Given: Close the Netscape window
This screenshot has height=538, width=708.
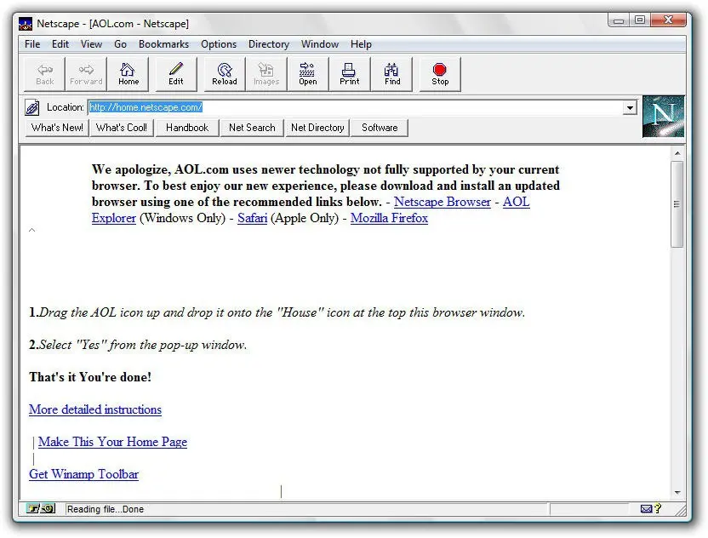Looking at the screenshot, I should coord(668,20).
